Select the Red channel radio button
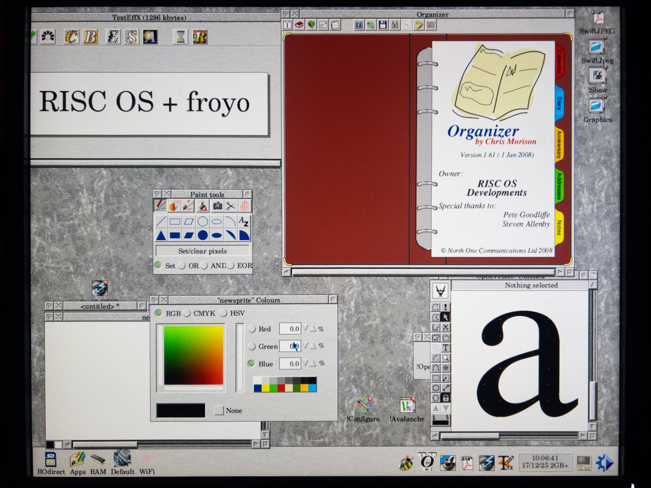The image size is (651, 488). coord(252,329)
